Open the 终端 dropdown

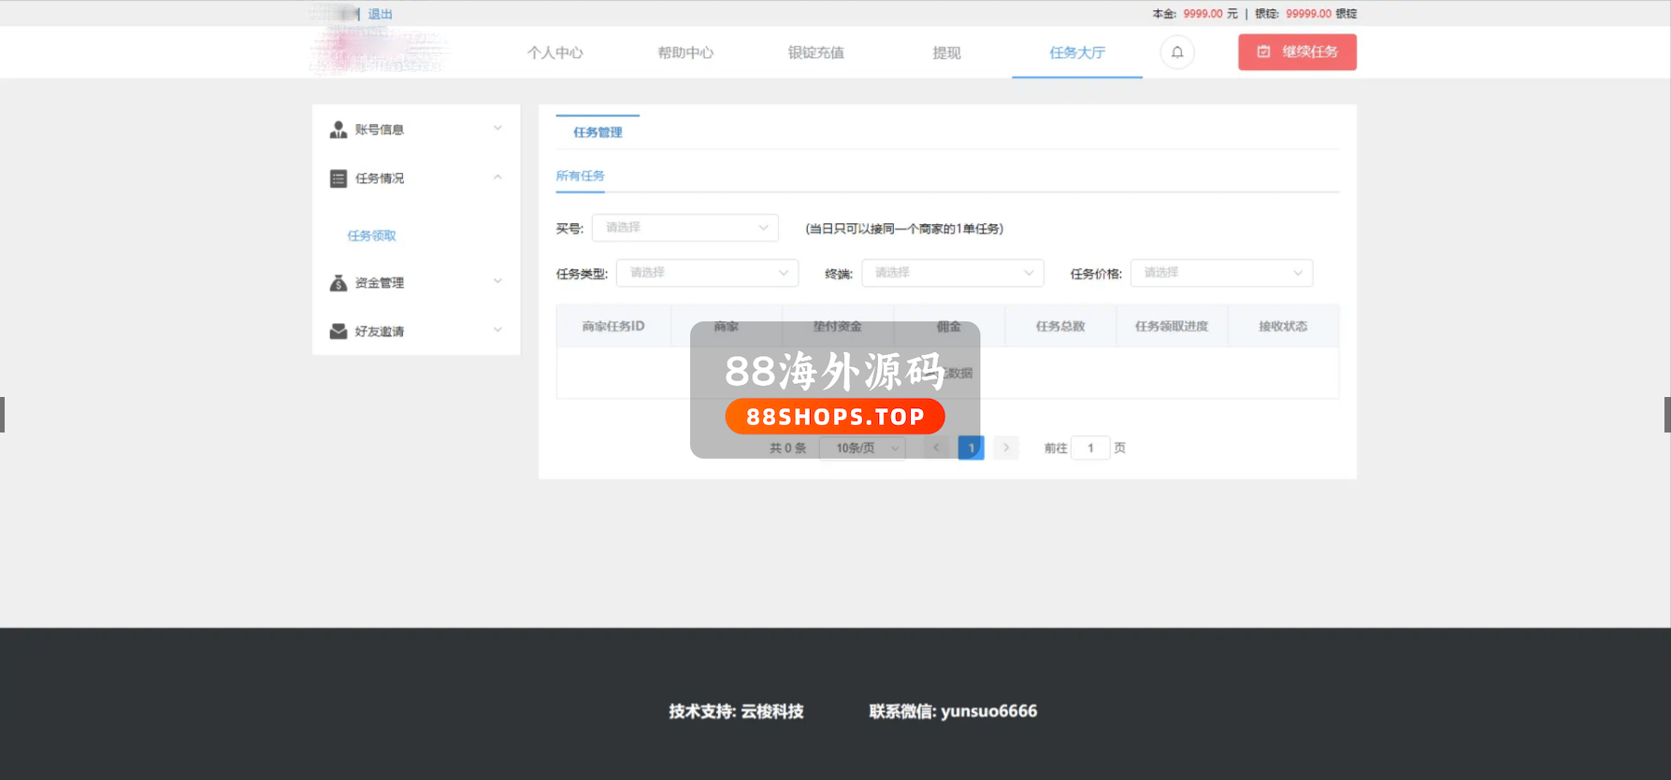click(952, 273)
